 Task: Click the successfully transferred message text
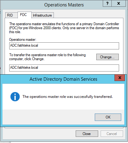[67, 97]
